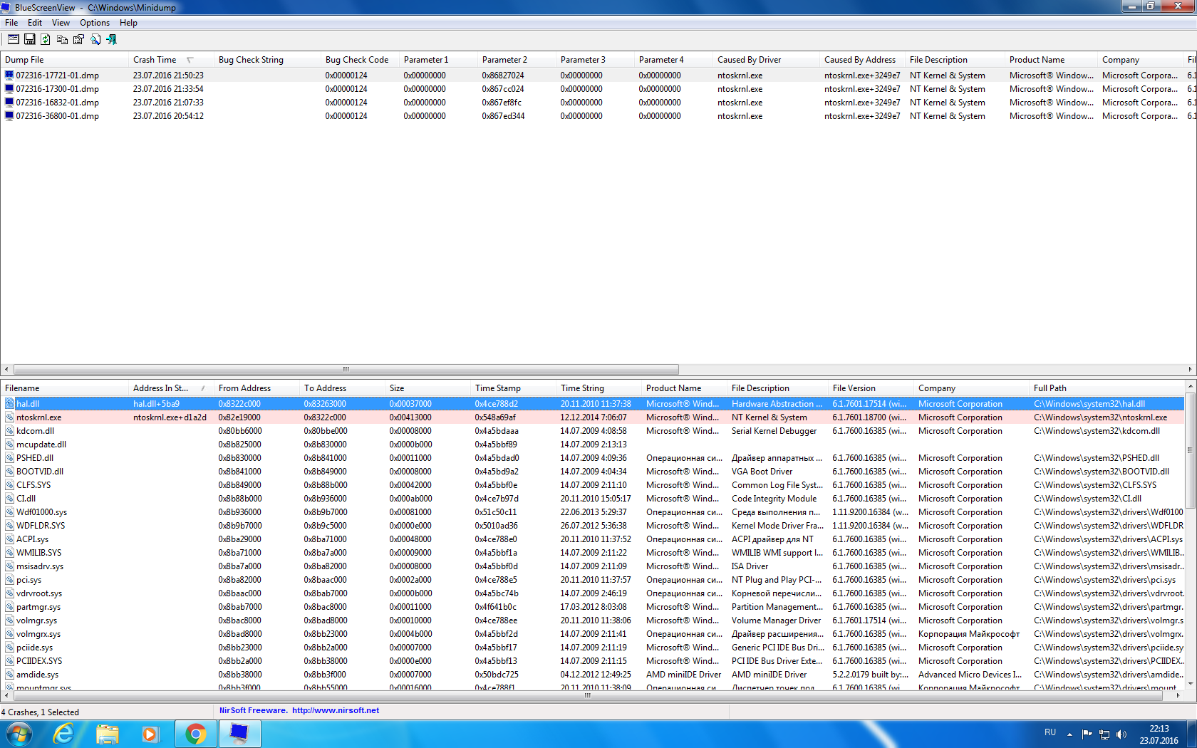Select the msisadr.sys row
1197x748 pixels.
click(592, 566)
